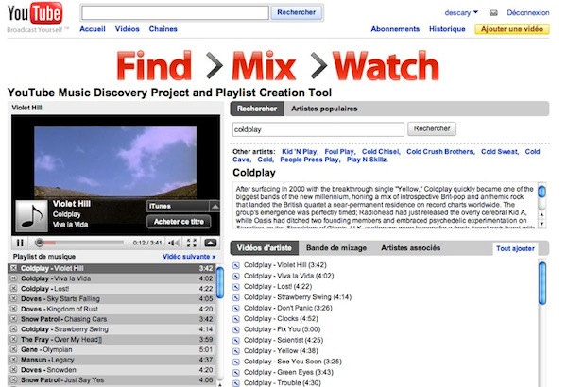Screen dimensions: 567x387
Task: Add Coldplay - Strawberry Swing (4:14) icon
Action: click(236, 297)
